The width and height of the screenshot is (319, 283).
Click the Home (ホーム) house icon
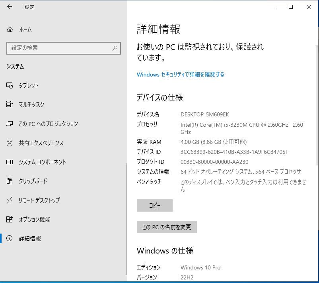(10, 29)
